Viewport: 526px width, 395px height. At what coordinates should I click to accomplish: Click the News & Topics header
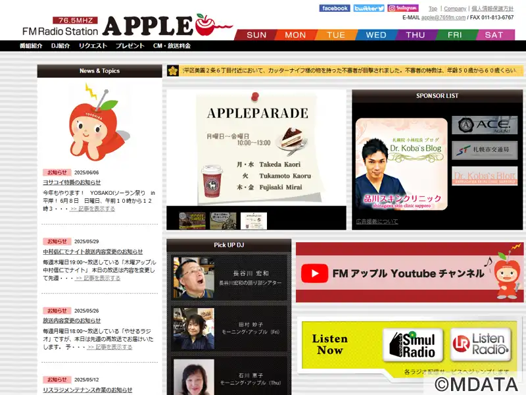coord(100,71)
